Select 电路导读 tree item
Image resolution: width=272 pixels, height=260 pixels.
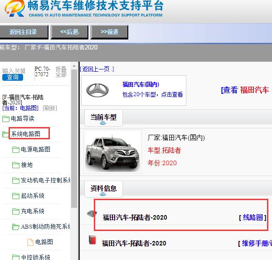pyautogui.click(x=23, y=118)
